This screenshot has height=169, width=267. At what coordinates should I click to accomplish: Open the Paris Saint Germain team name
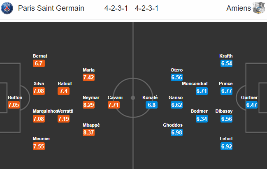point(51,8)
